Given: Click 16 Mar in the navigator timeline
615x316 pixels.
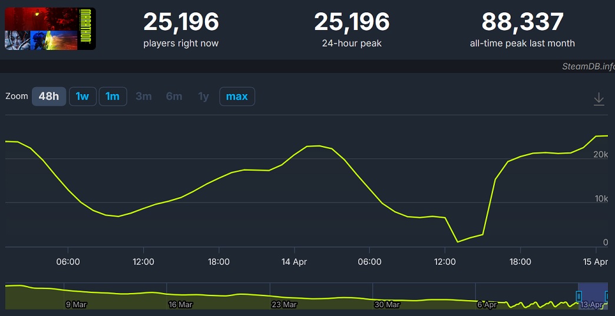Looking at the screenshot, I should (180, 304).
